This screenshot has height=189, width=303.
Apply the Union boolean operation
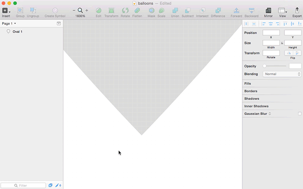(x=175, y=10)
